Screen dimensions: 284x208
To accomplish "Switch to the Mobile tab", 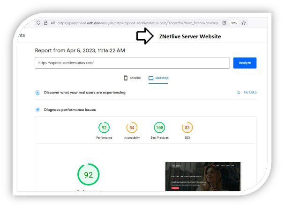I will click(x=132, y=78).
